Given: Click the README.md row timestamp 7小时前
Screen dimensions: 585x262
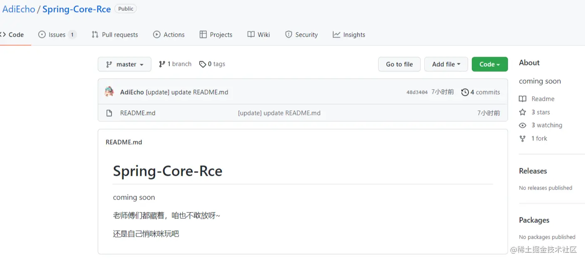Looking at the screenshot, I should [x=488, y=113].
